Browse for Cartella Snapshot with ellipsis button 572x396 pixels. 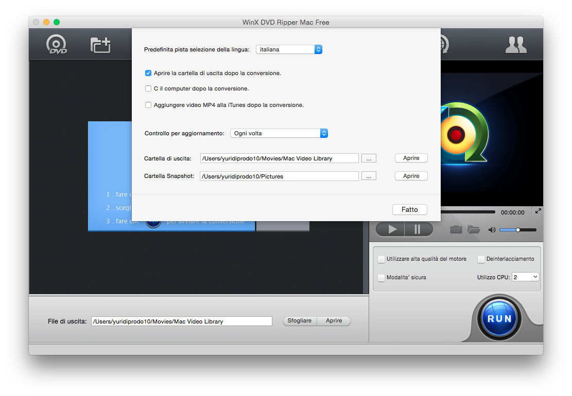(369, 176)
